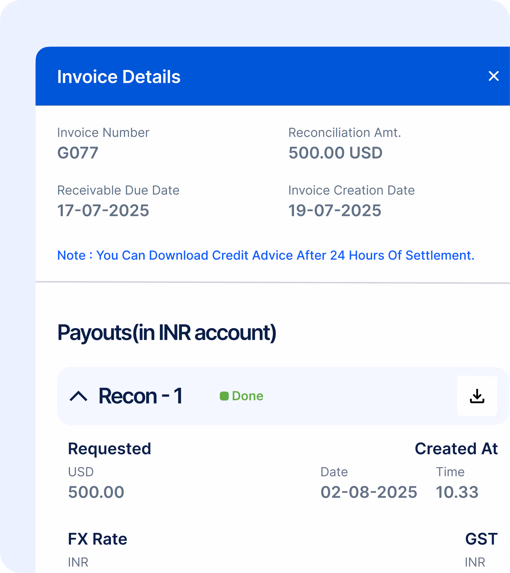Select created date 02-08-2025
510x573 pixels.
pyautogui.click(x=369, y=492)
